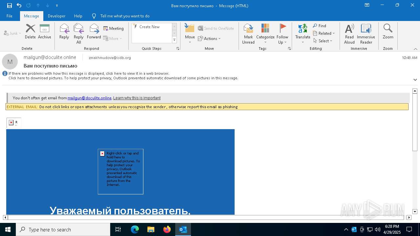Click the Save icon in title bar
420x236 pixels.
[x=10, y=6]
